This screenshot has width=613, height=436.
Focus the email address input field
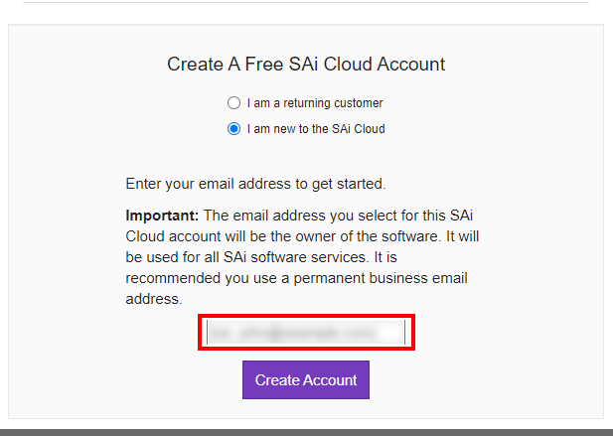tap(306, 333)
